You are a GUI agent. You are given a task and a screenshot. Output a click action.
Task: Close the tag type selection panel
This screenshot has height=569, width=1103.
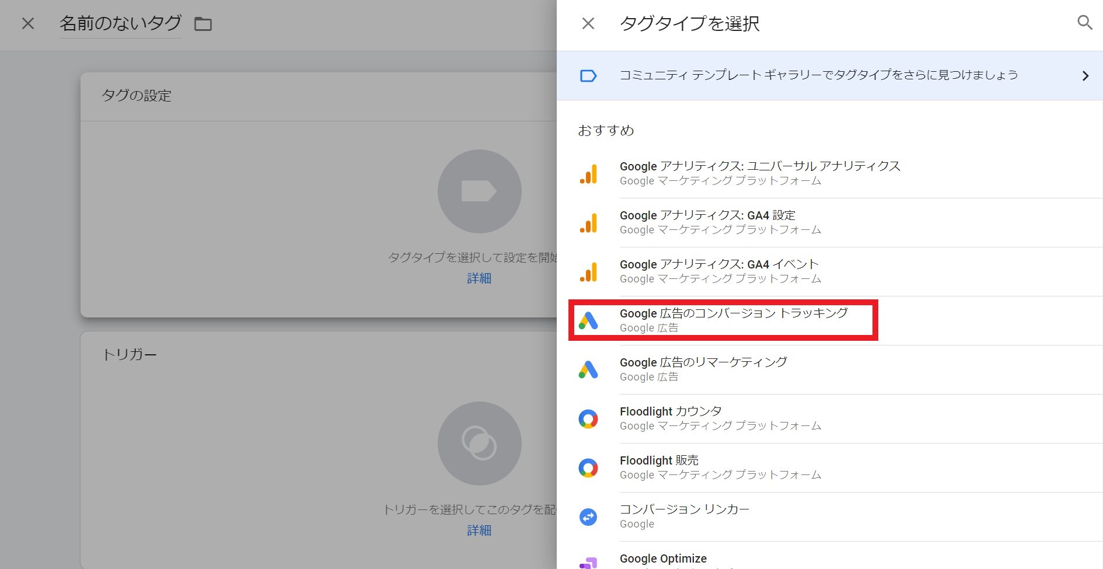tap(588, 23)
